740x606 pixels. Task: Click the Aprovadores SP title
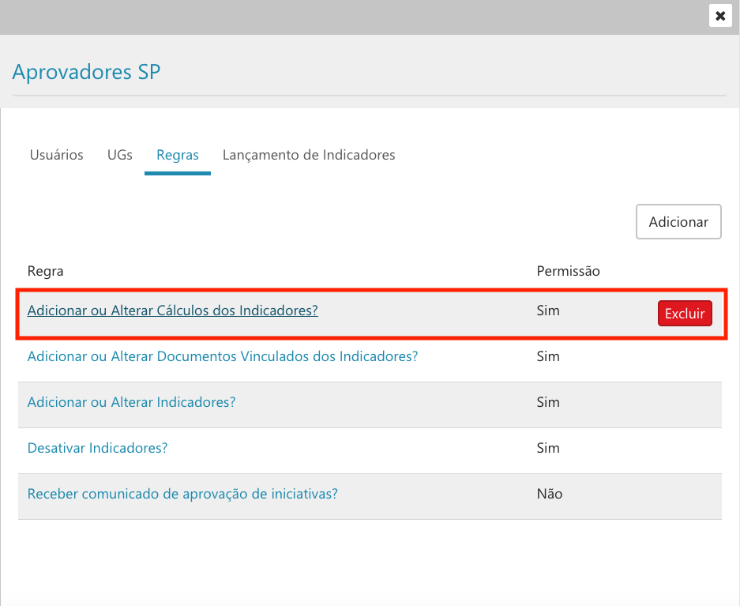86,72
